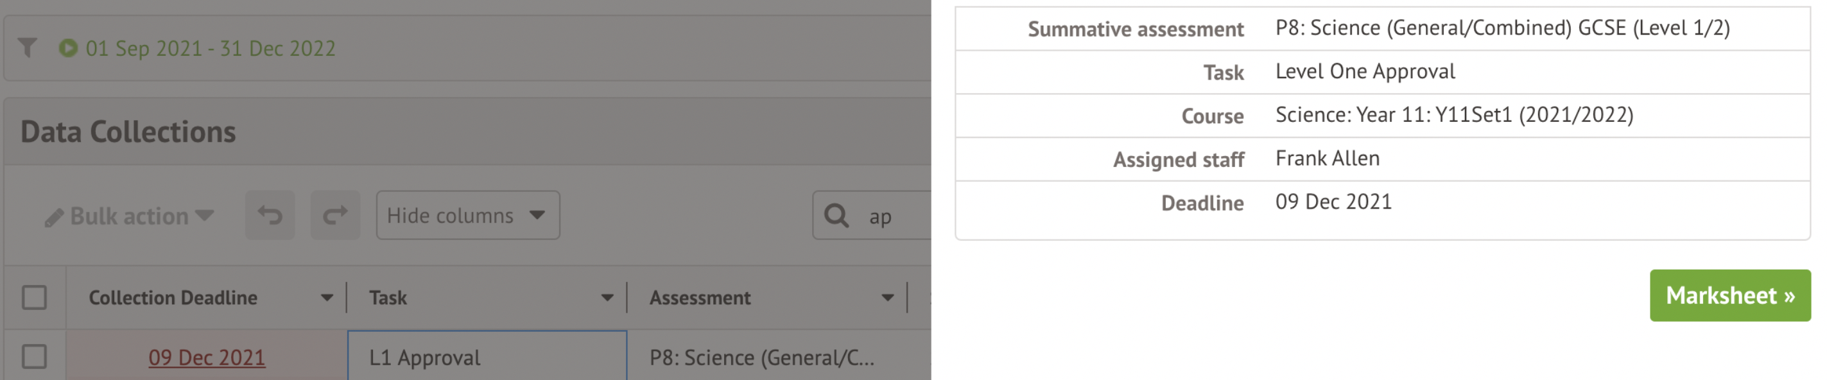The width and height of the screenshot is (1827, 380).
Task: Select the L1 Approval task cell
Action: point(487,358)
